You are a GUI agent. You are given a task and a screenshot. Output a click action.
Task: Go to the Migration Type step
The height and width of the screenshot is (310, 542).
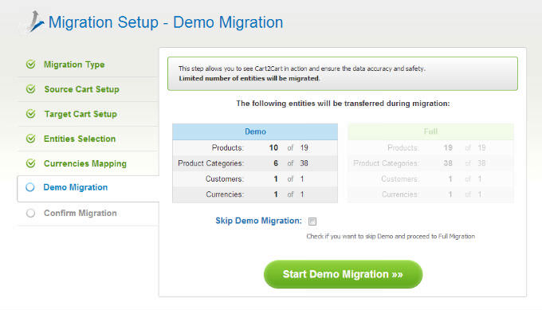pos(74,65)
